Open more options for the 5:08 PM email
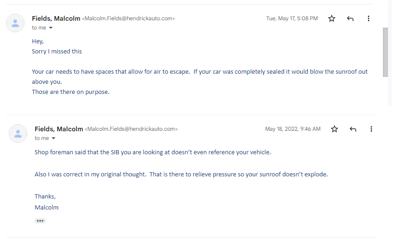The width and height of the screenshot is (394, 239). [x=368, y=18]
